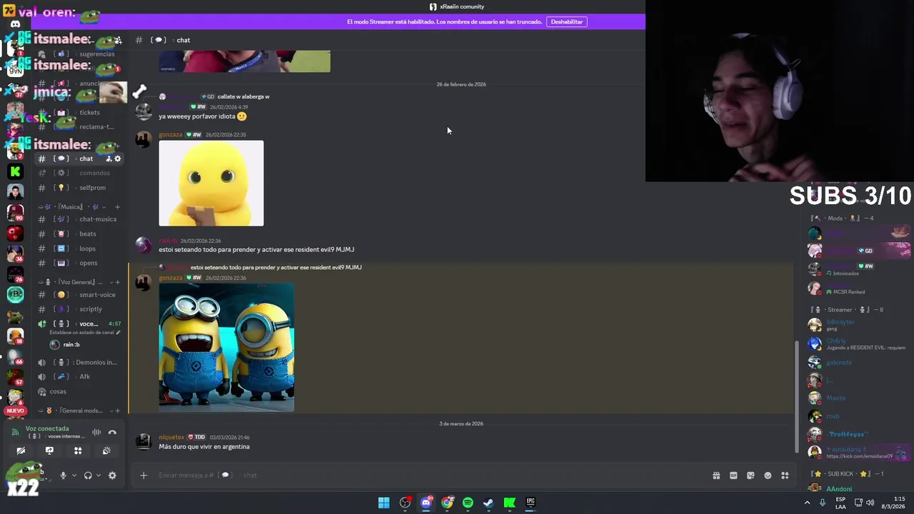914x514 pixels.
Task: Set a channel status text
Action: click(x=84, y=333)
